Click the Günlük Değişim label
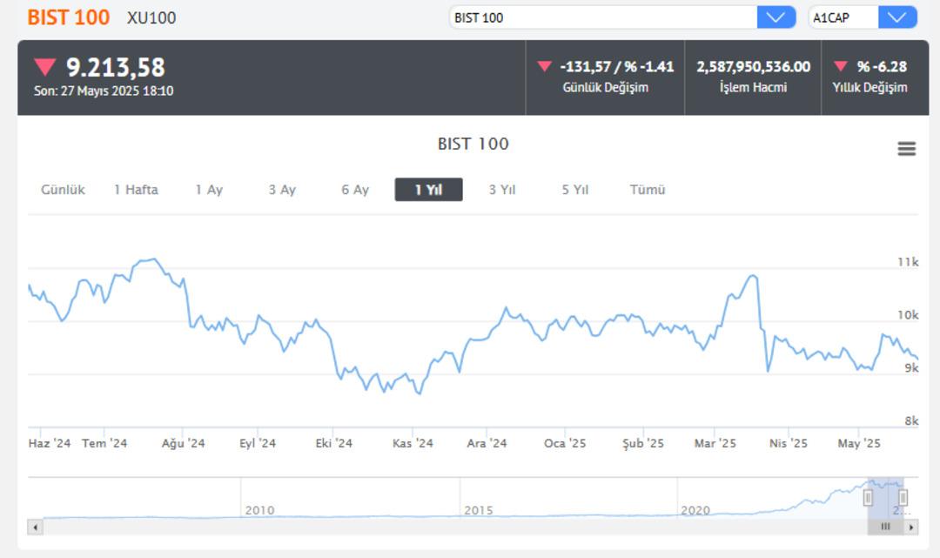This screenshot has width=940, height=558. (x=606, y=88)
